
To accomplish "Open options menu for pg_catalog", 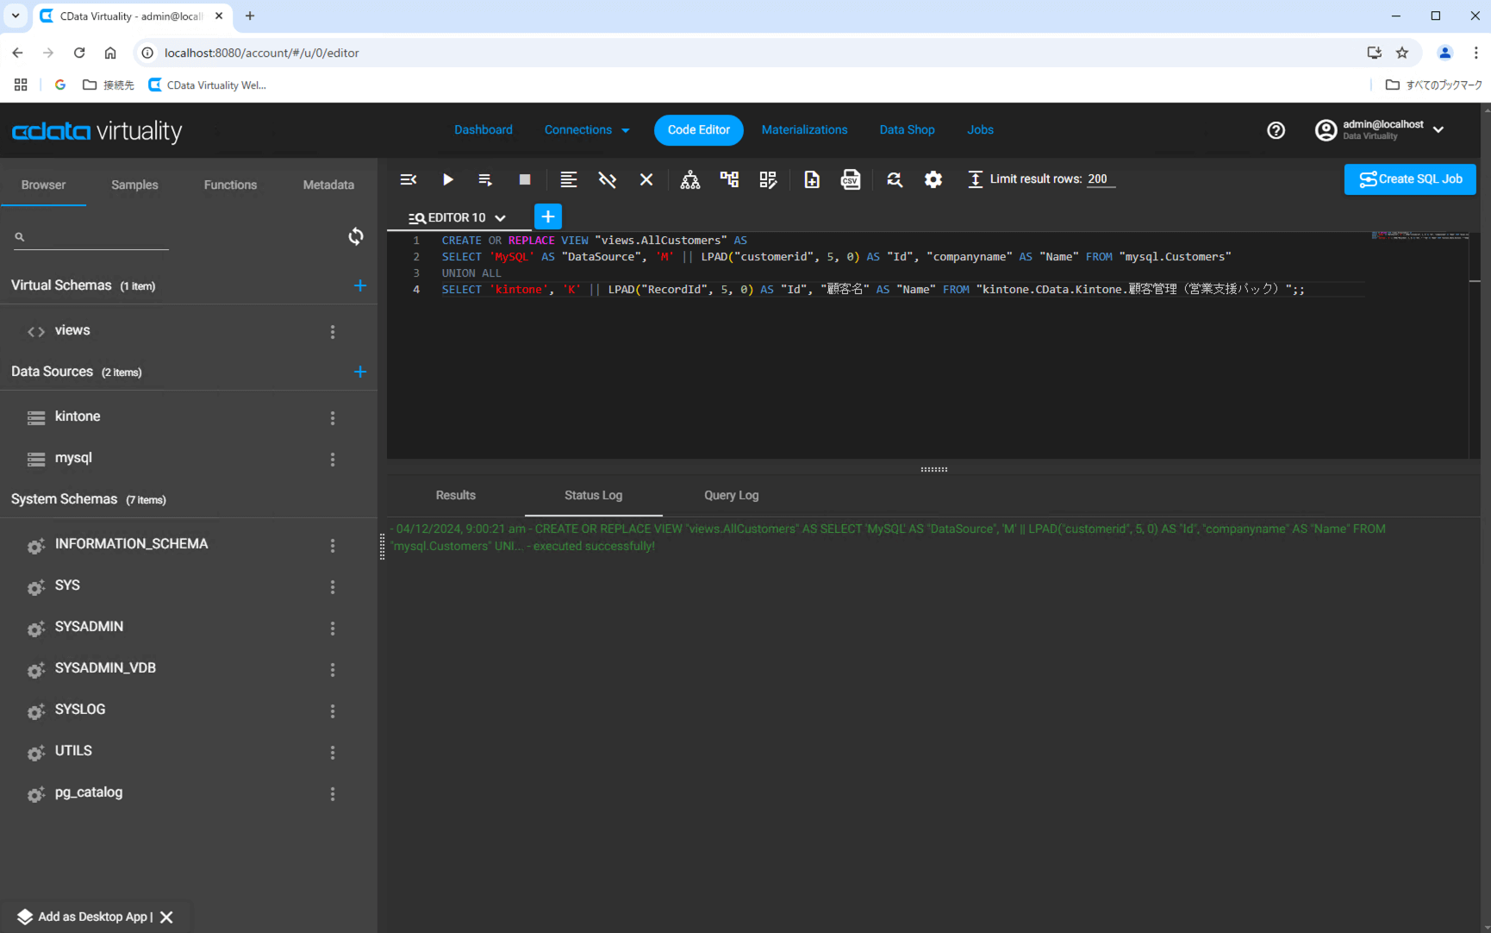I will 333,794.
